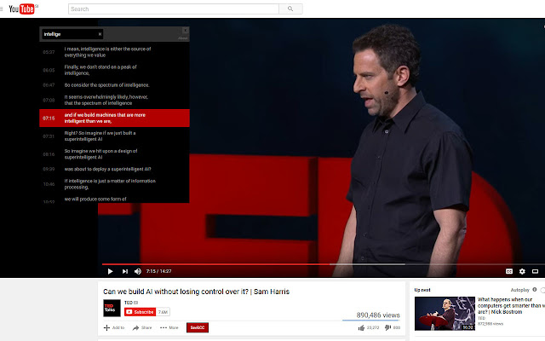Open the TED channel avatar
545x341 pixels.
(x=112, y=308)
